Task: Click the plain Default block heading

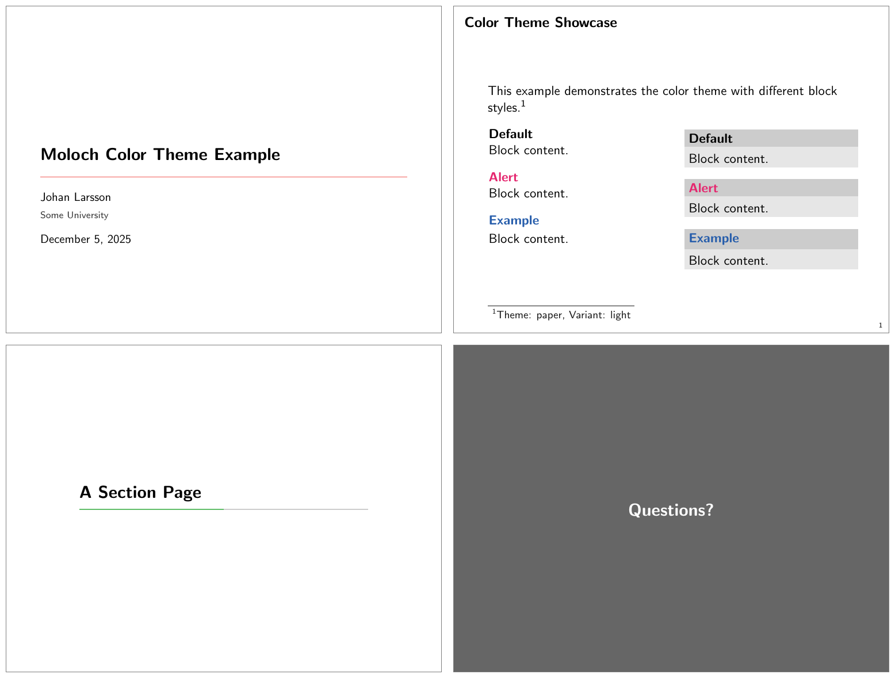Action: click(510, 134)
